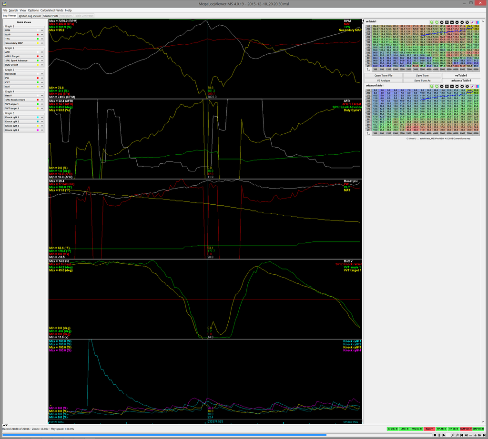Open the Boost psi dropdown in Graph 3
The width and height of the screenshot is (488, 439).
click(42, 74)
